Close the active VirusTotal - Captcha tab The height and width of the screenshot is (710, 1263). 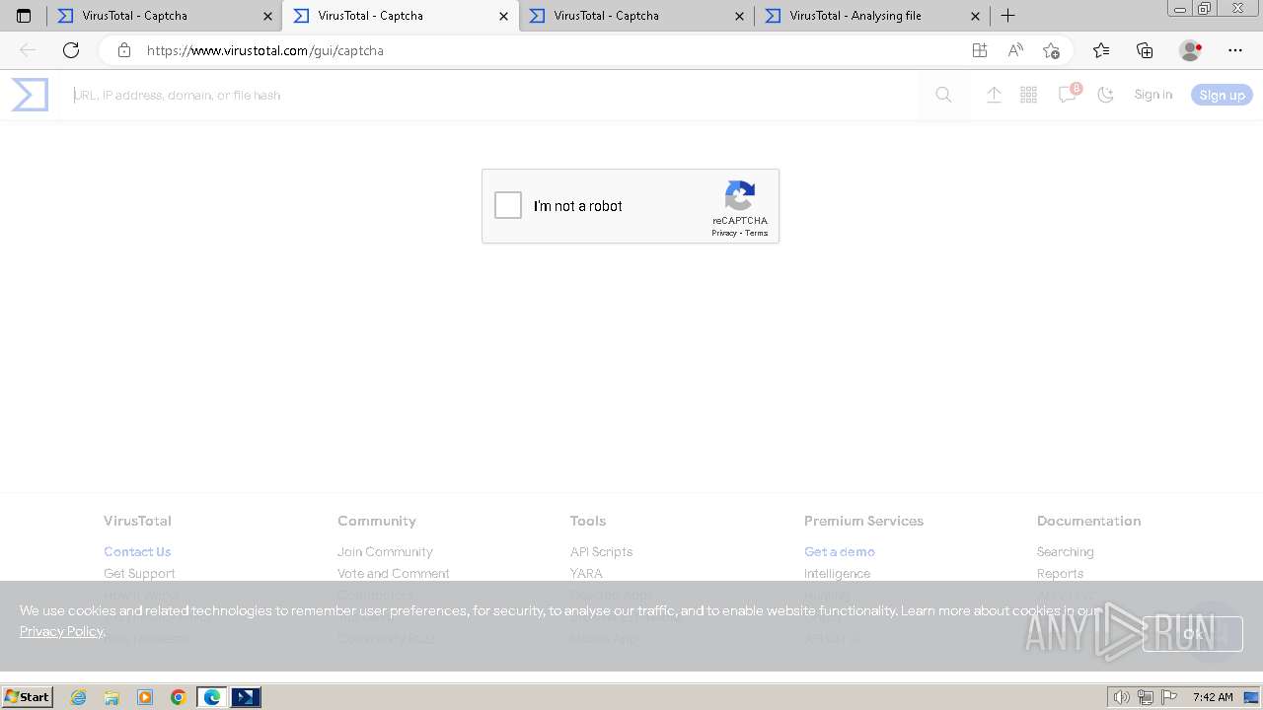(x=503, y=16)
